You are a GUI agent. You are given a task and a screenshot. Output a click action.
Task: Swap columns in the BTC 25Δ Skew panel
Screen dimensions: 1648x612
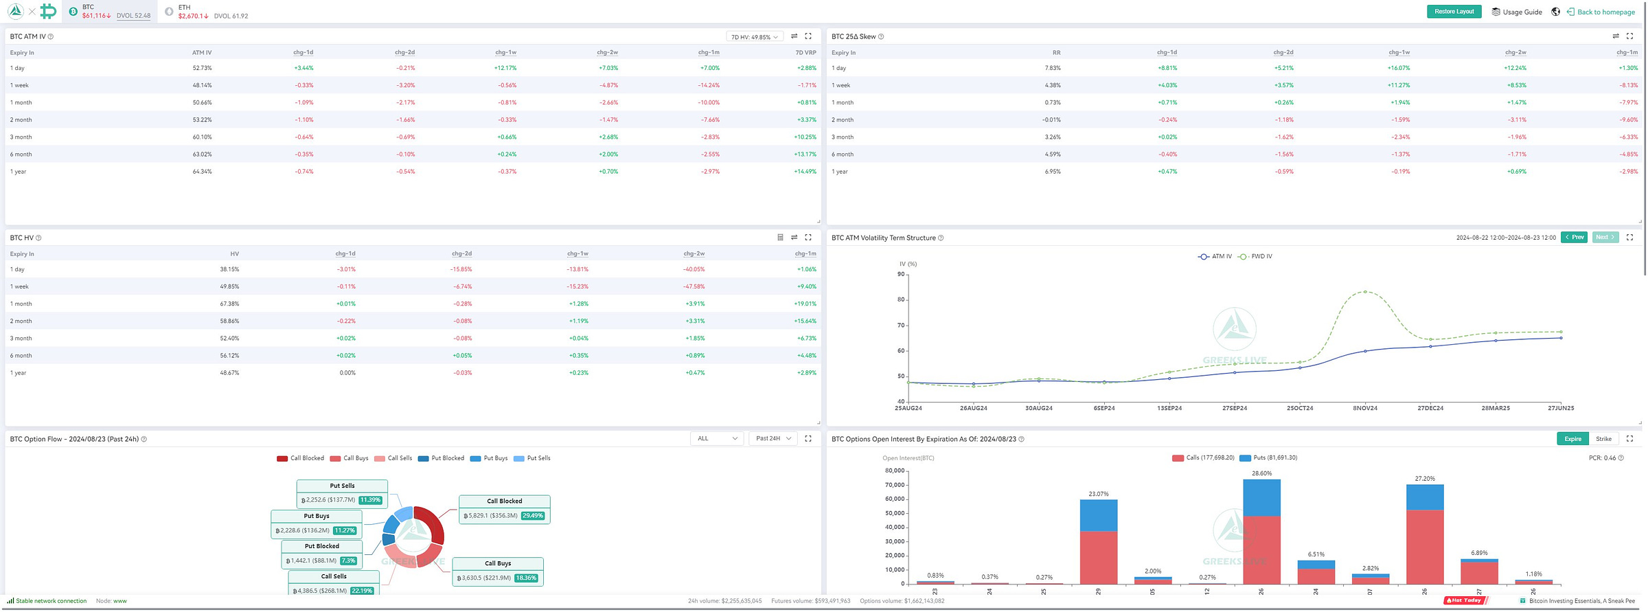(x=1616, y=36)
